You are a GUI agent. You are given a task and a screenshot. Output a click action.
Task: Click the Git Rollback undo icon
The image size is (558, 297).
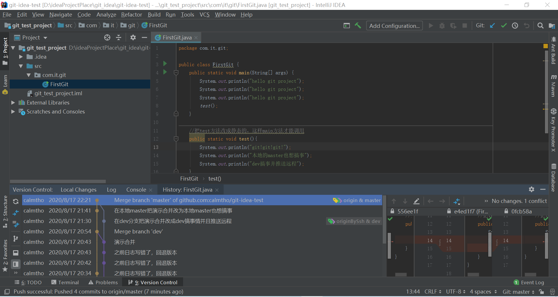point(526,26)
